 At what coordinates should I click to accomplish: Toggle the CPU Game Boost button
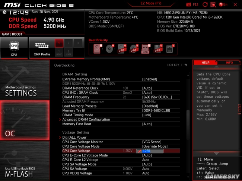(x=14, y=48)
